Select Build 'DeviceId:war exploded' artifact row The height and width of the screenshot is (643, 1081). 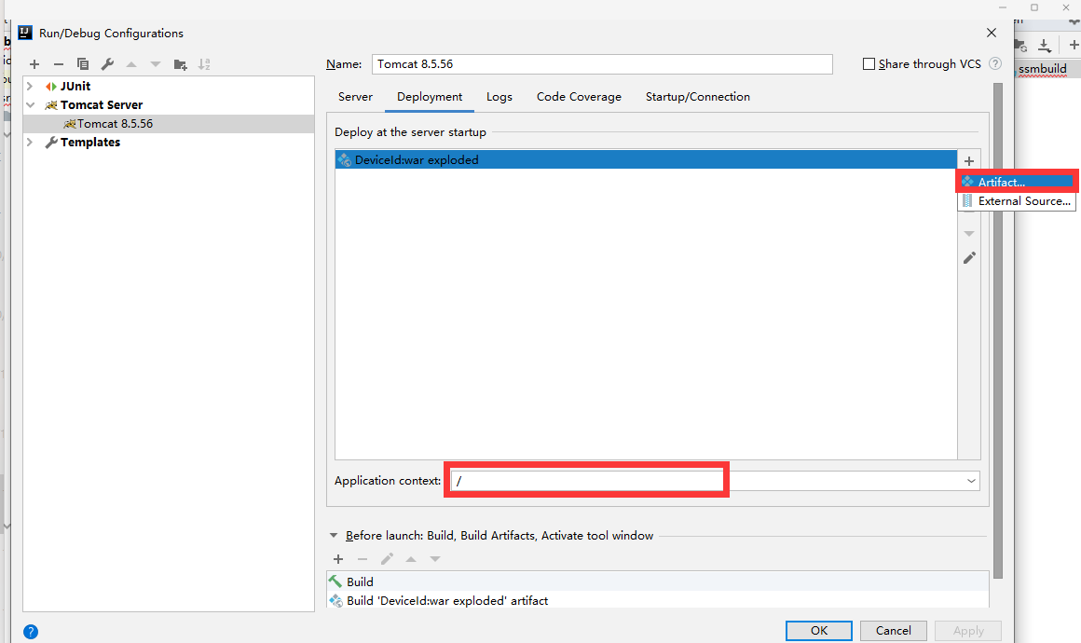pos(658,600)
